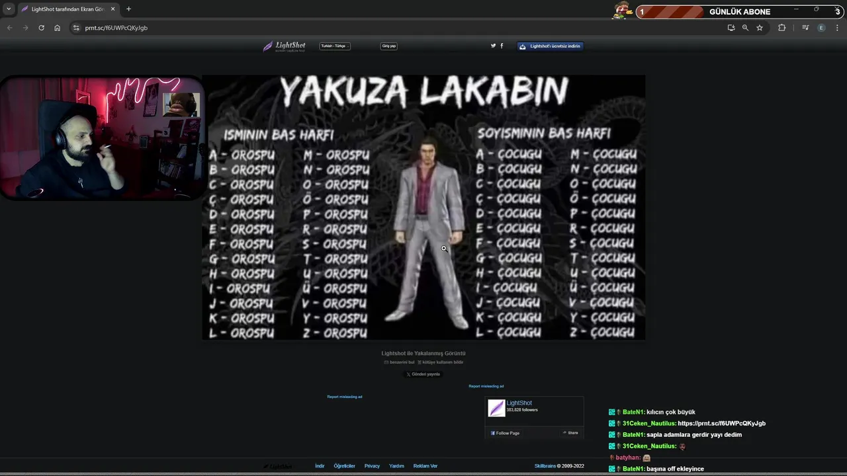
Task: Close the LightShot browser tab
Action: click(112, 9)
